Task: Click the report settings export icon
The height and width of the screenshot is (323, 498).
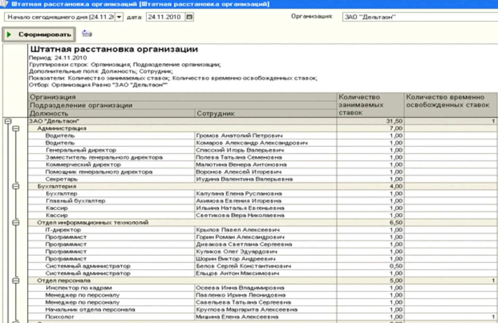Action: tap(87, 34)
